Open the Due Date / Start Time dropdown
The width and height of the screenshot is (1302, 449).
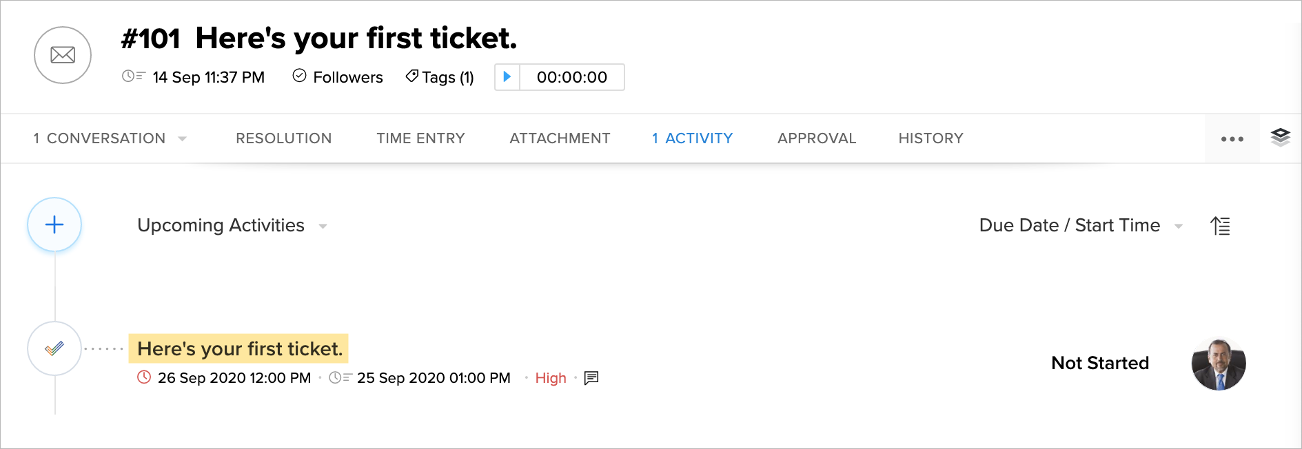(1178, 226)
